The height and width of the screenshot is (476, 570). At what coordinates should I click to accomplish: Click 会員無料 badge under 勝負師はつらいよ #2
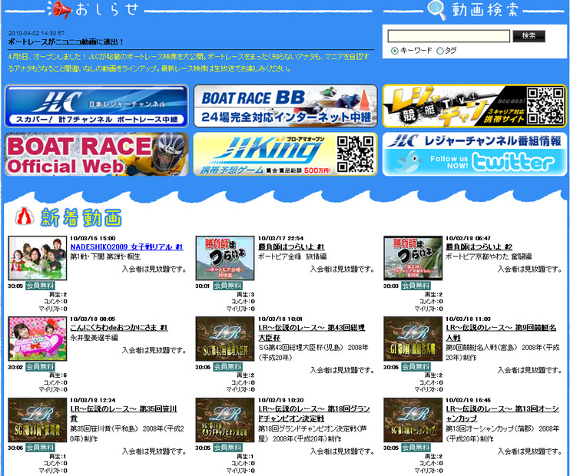pos(416,286)
